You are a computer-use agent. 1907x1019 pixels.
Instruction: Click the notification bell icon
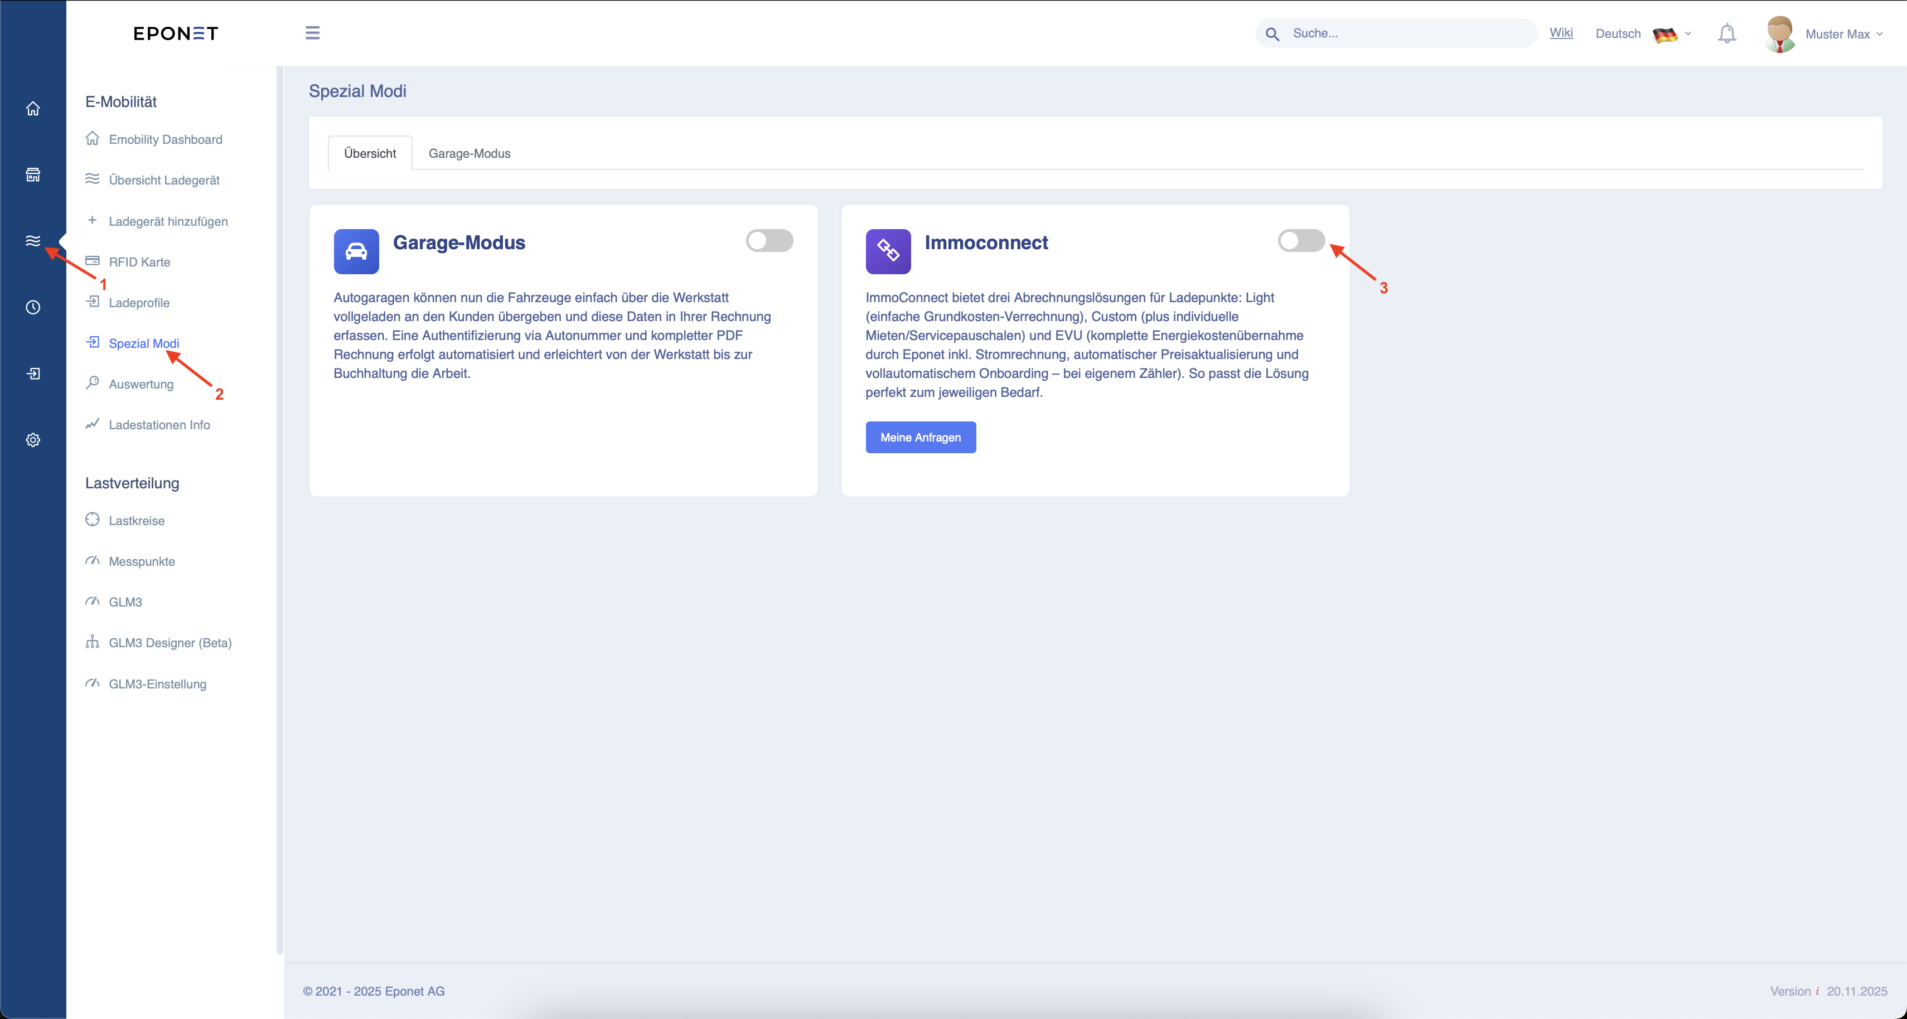1726,33
